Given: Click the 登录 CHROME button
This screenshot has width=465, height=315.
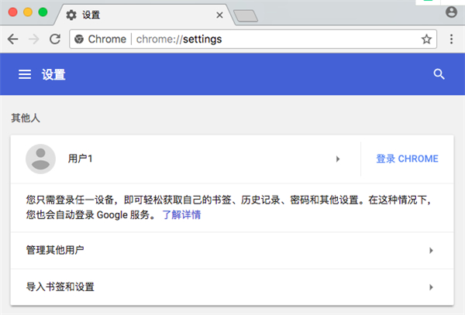Looking at the screenshot, I should 407,159.
